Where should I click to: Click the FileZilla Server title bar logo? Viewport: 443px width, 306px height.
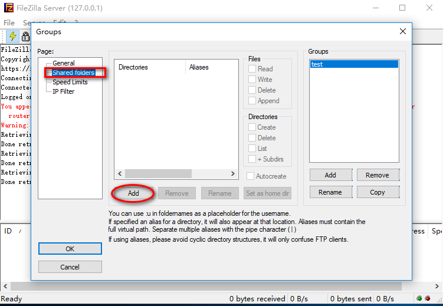pyautogui.click(x=8, y=8)
